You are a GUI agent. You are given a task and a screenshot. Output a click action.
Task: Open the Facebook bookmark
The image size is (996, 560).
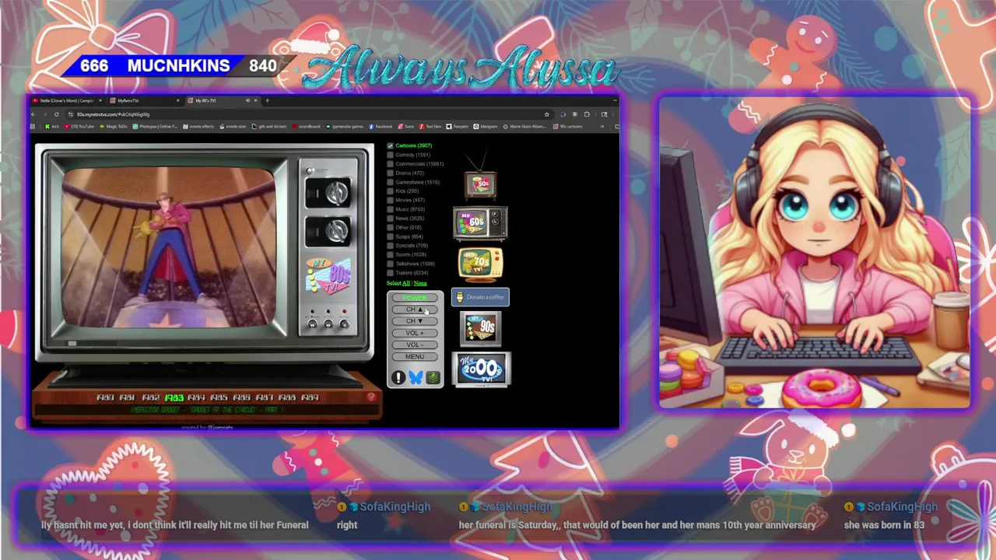381,126
